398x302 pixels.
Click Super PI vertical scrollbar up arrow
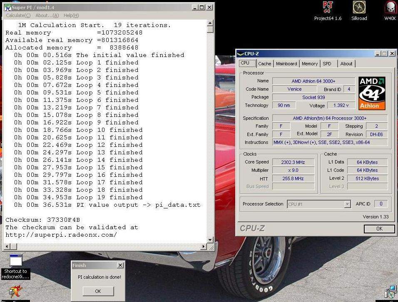(x=210, y=23)
